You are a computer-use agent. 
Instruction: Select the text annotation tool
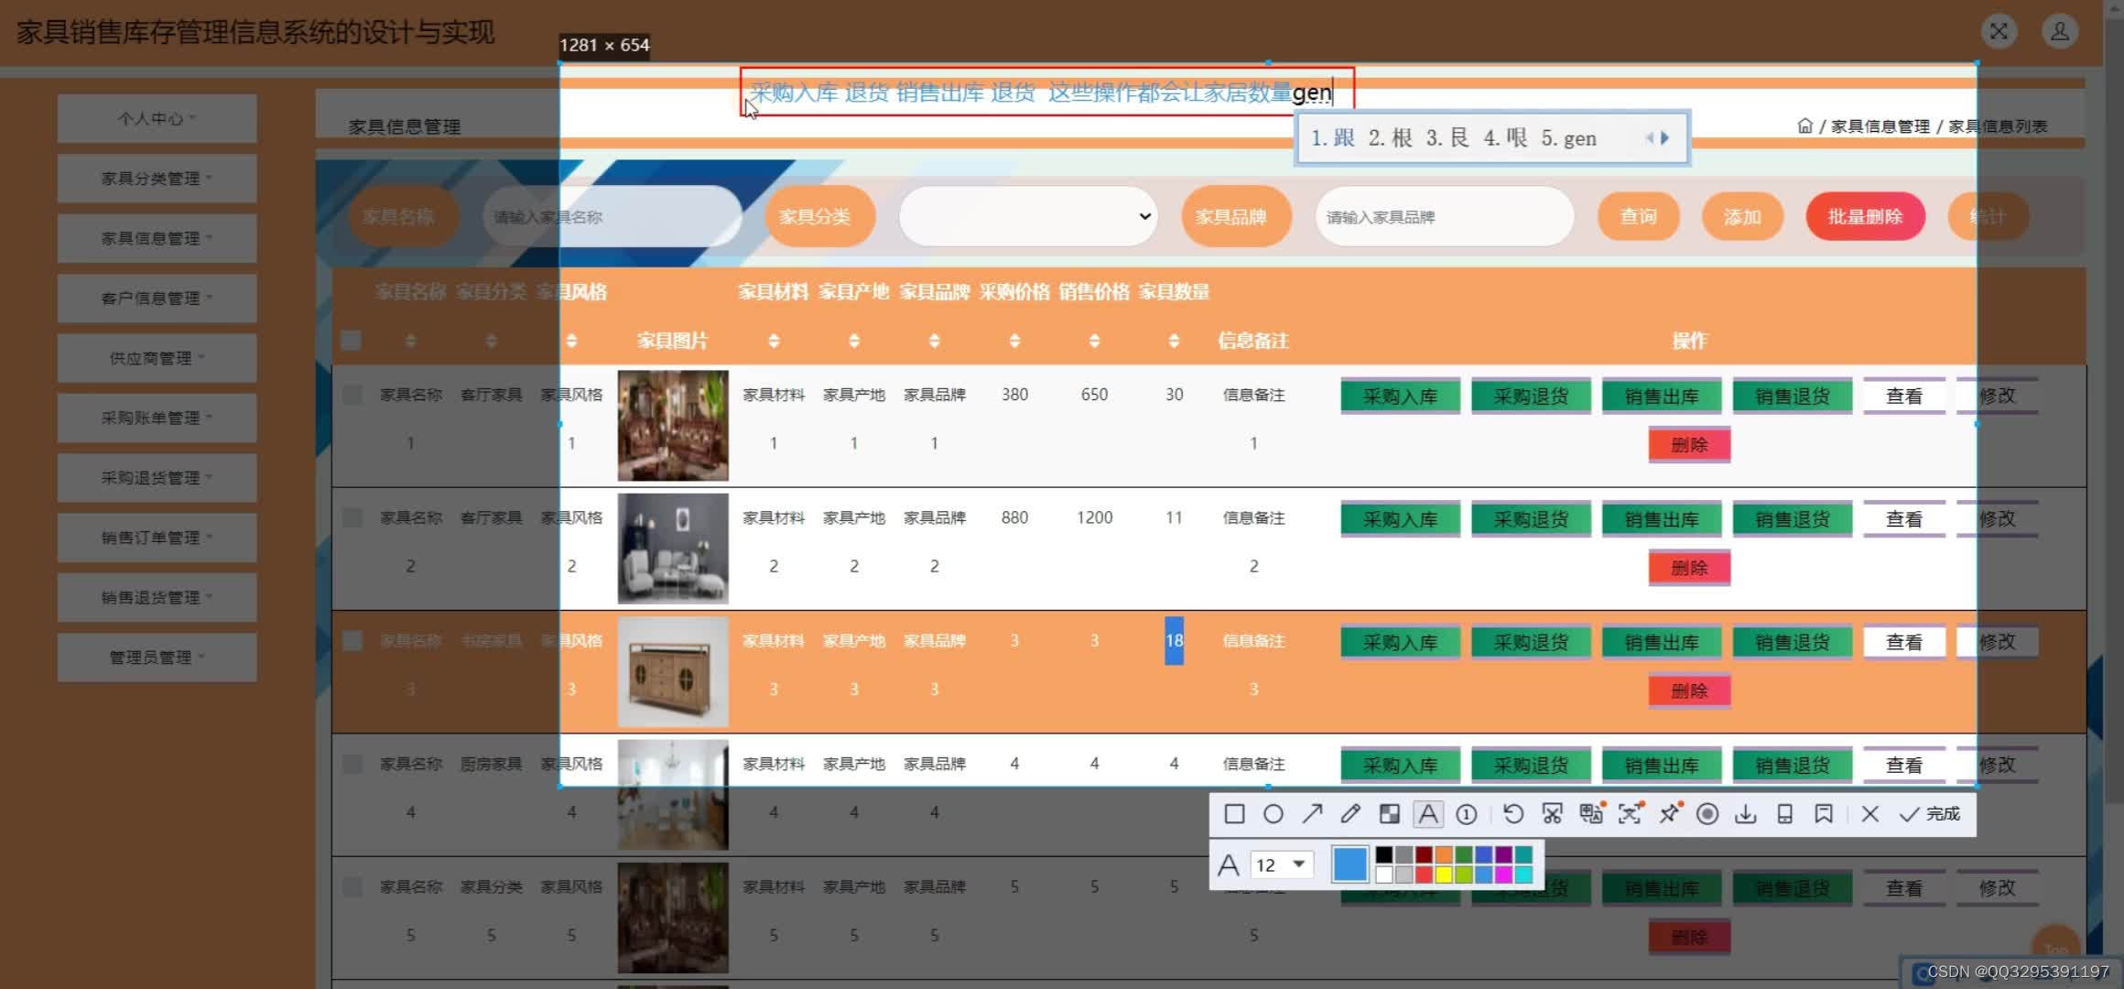(1428, 814)
